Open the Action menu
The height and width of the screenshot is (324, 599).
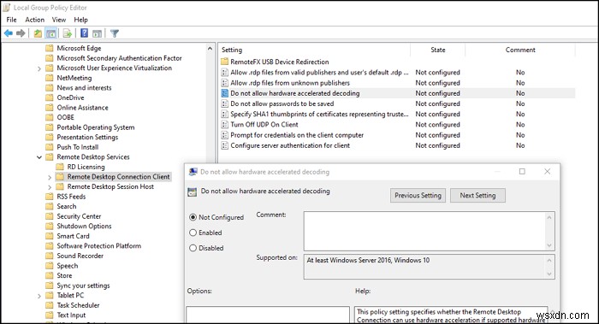35,20
